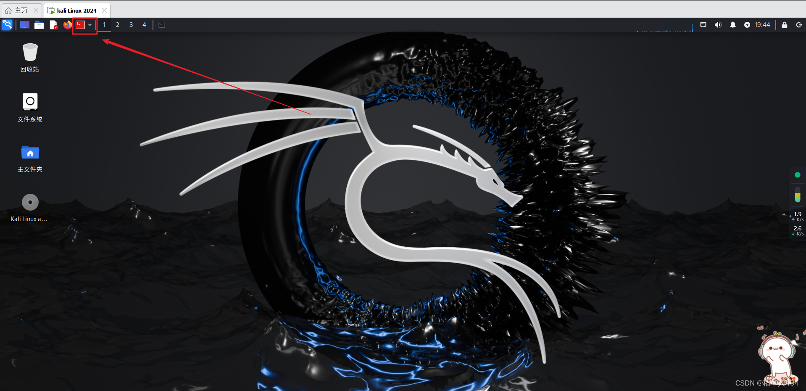Select the 文件系统 desktop icon

(30, 108)
